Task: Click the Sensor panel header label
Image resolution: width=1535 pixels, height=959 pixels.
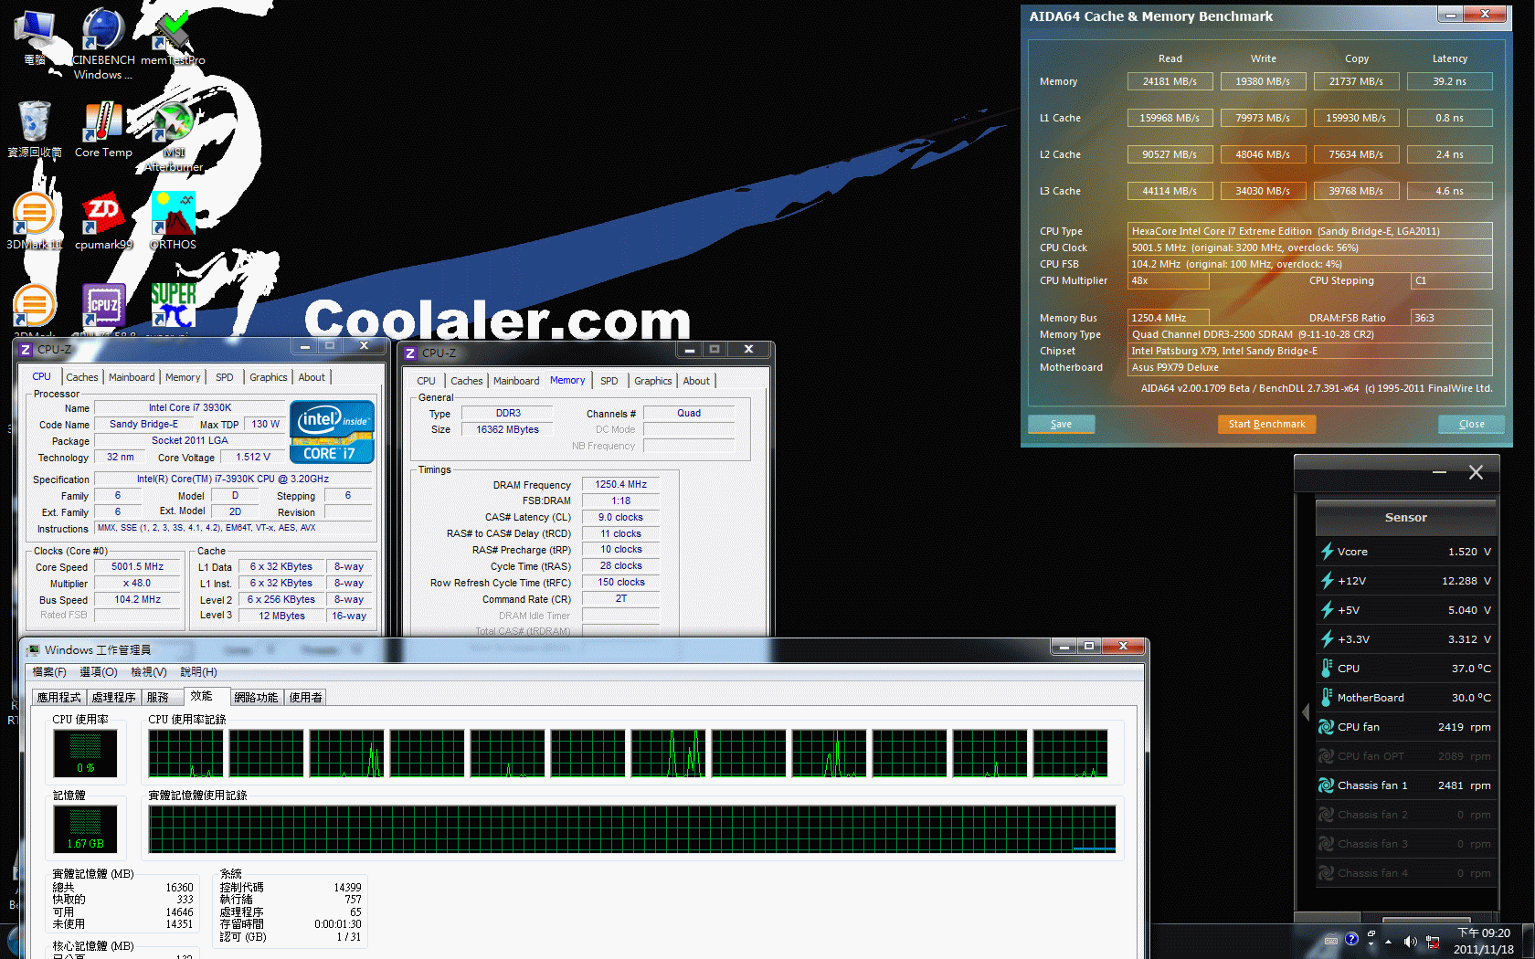Action: [x=1405, y=517]
